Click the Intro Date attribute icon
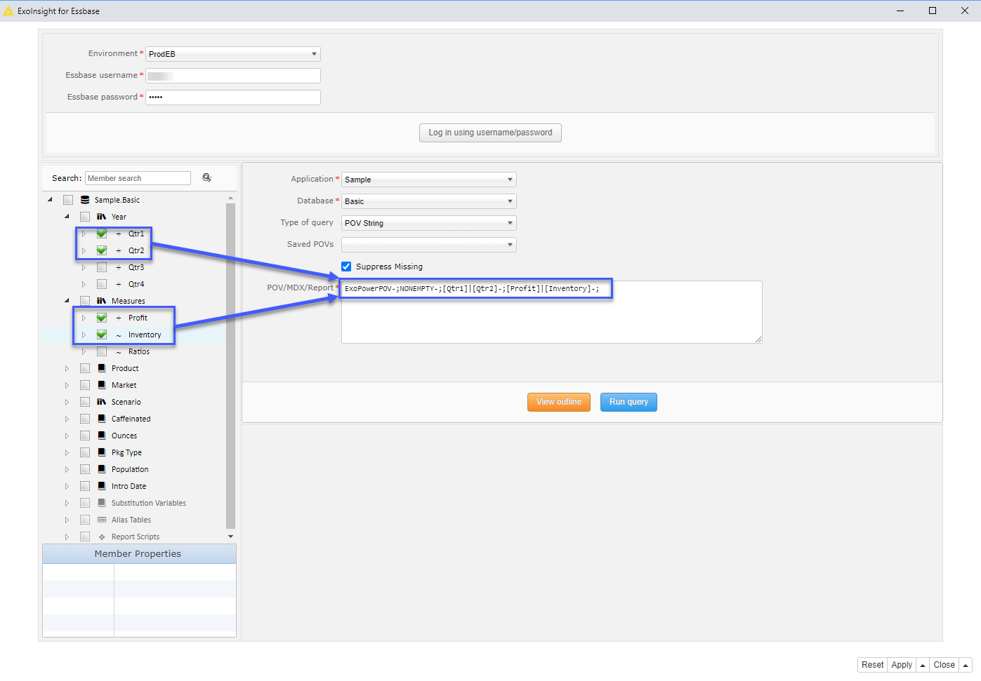981x681 pixels. (x=102, y=486)
